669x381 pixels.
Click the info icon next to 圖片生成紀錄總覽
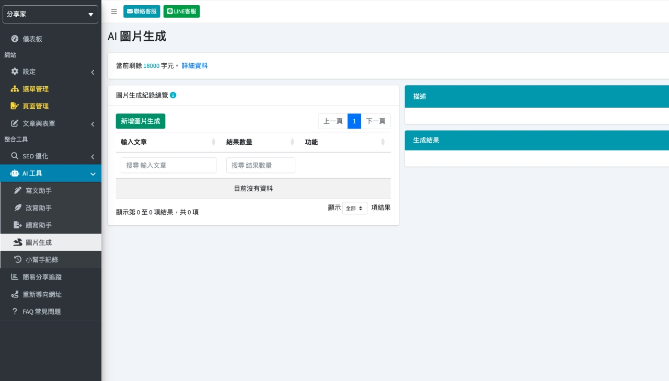pyautogui.click(x=173, y=95)
